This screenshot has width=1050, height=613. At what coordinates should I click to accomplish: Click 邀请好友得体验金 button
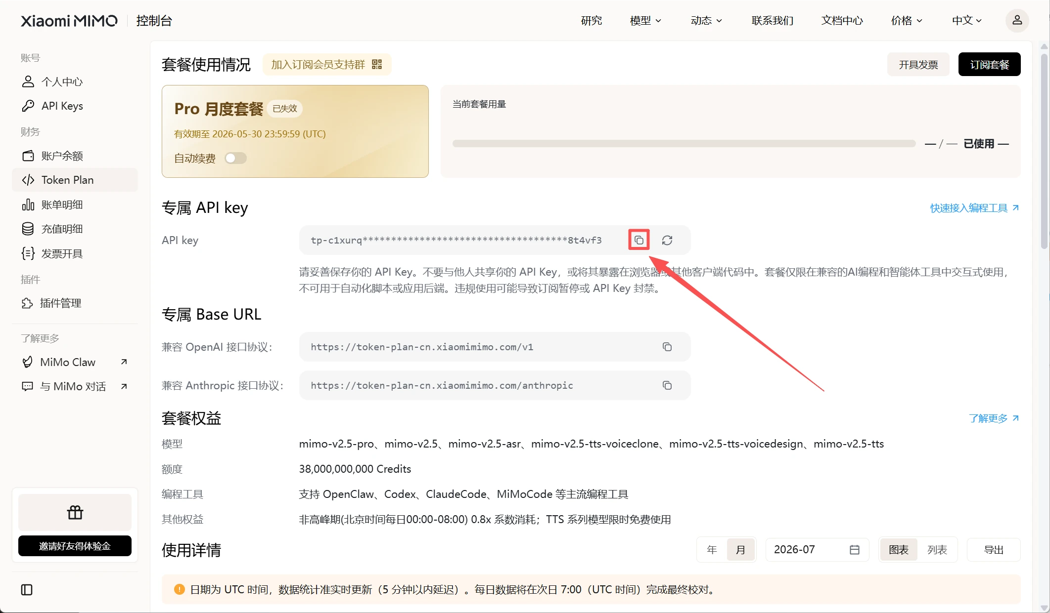(75, 546)
